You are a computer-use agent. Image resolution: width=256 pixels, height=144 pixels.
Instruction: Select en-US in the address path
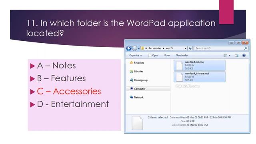(x=169, y=48)
